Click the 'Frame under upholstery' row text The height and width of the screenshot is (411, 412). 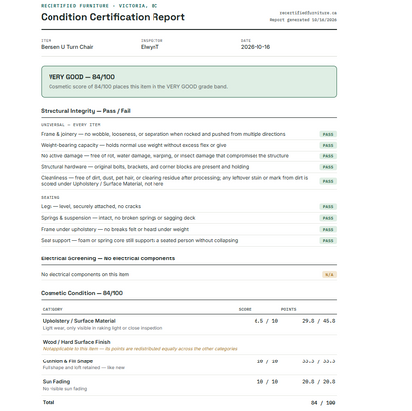click(115, 229)
